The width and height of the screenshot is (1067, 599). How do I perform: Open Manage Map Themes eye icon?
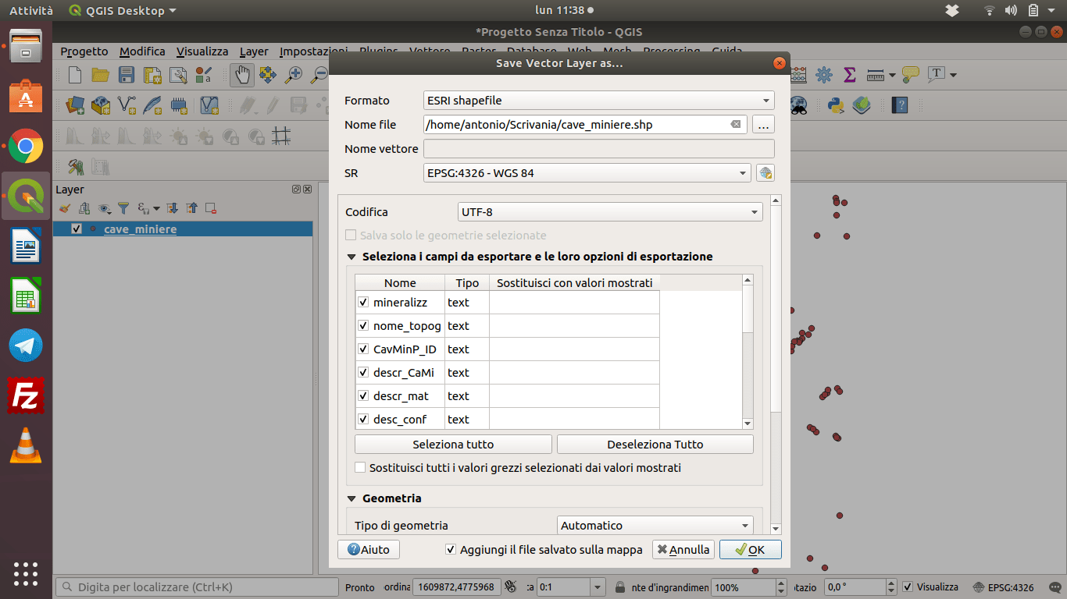pos(104,208)
